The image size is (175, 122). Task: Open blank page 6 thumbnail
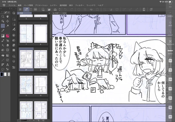pyautogui.click(x=40, y=34)
